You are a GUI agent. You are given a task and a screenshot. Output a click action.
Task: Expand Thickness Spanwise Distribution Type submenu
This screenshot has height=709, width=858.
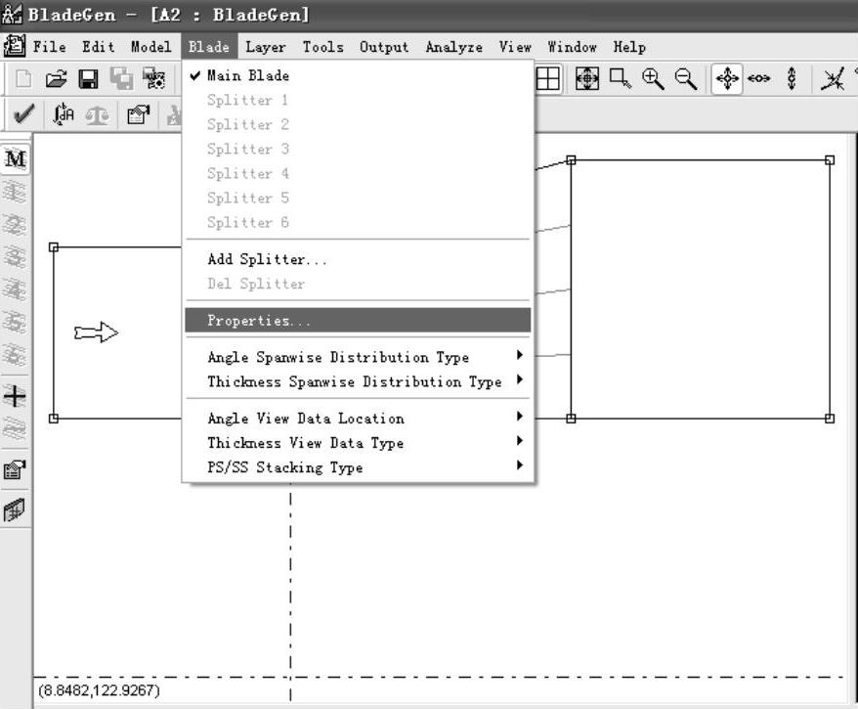point(358,381)
